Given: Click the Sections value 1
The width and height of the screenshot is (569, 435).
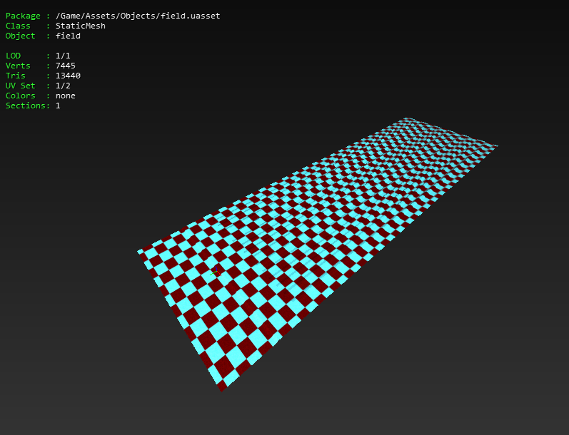Looking at the screenshot, I should (58, 106).
